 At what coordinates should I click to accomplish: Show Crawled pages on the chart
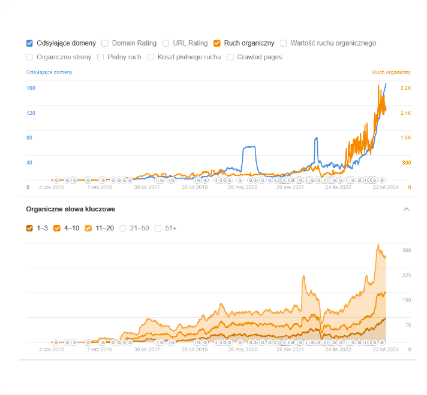click(x=230, y=57)
